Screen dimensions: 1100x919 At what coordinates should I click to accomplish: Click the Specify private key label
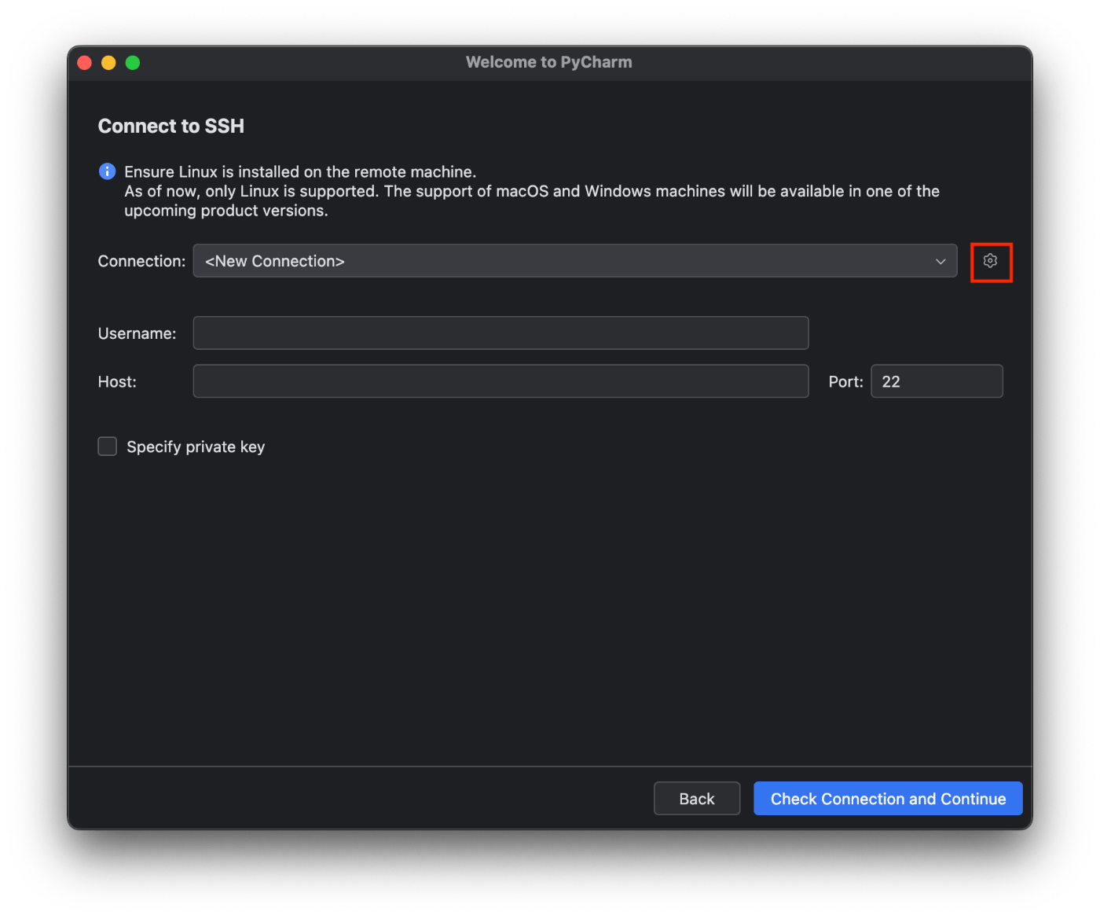point(196,447)
